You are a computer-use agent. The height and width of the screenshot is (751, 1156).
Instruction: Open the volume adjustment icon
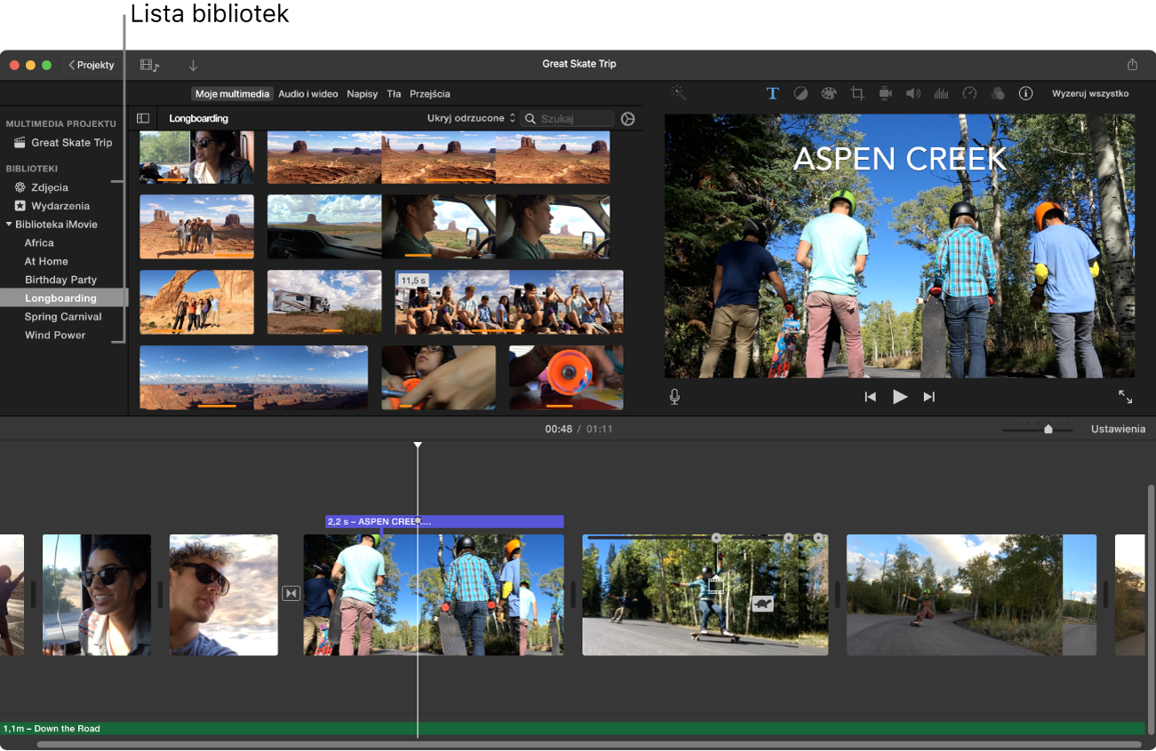[913, 93]
